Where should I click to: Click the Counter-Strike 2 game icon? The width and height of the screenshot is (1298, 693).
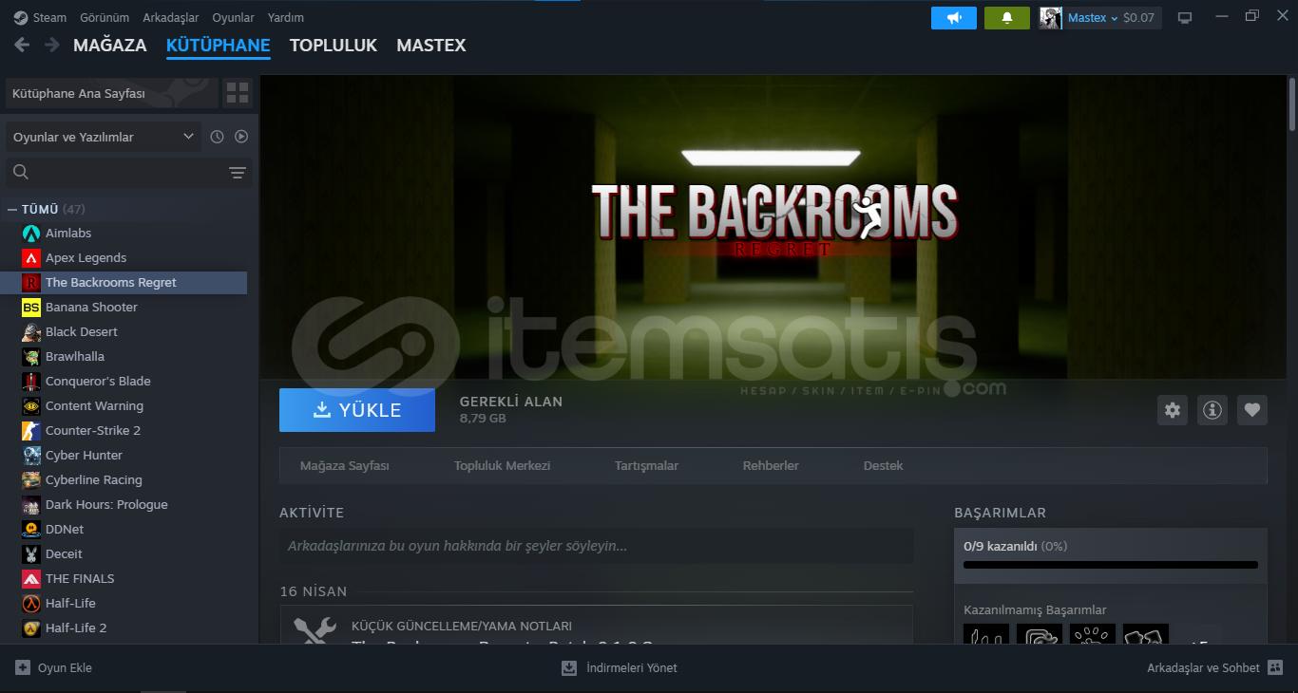pyautogui.click(x=31, y=431)
